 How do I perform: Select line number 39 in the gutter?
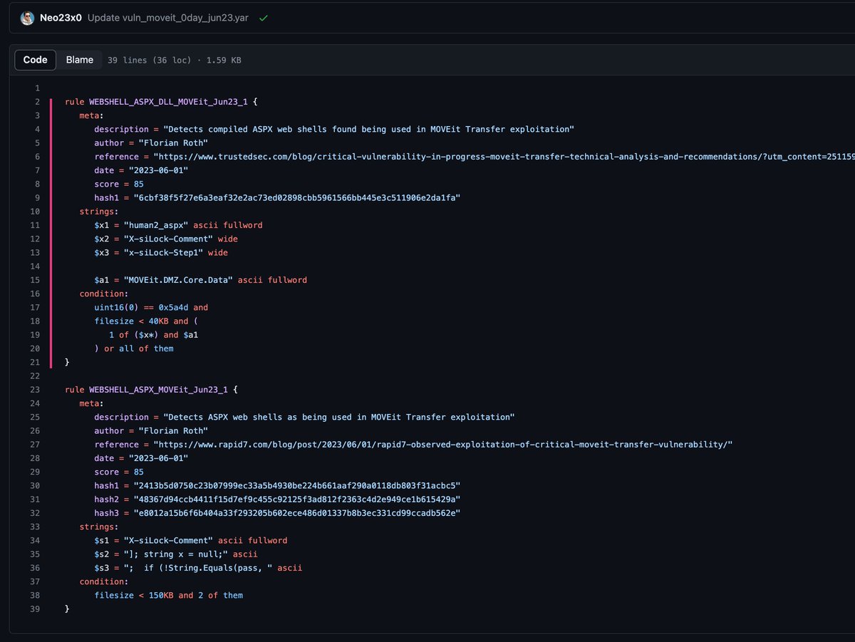(34, 609)
